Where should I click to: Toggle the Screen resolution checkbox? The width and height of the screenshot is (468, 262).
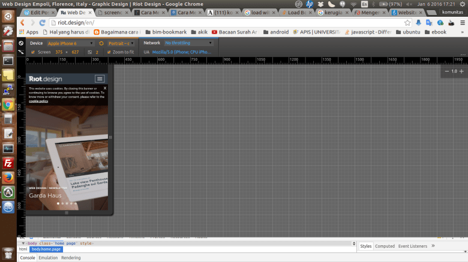pyautogui.click(x=32, y=52)
